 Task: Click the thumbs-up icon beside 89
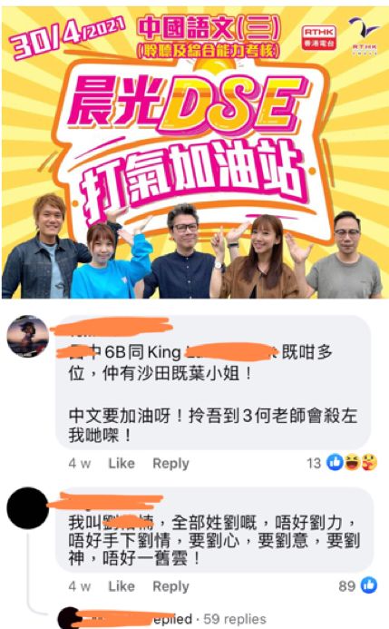369,585
